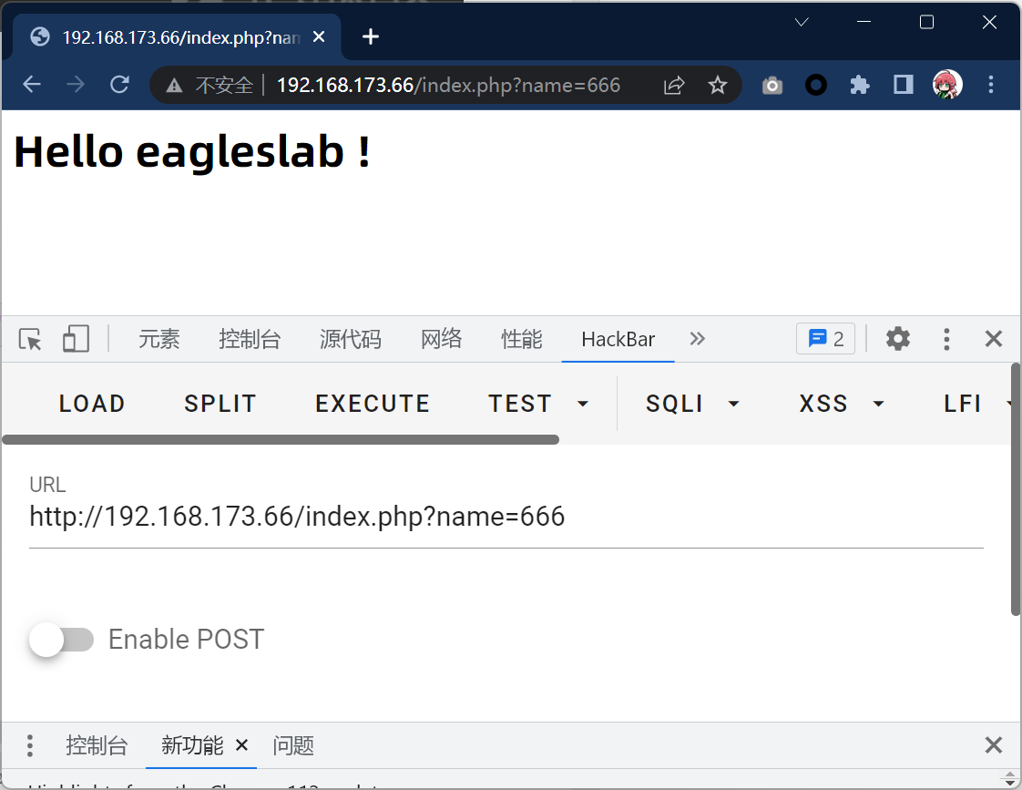Show more DevTools tabs chevron
The width and height of the screenshot is (1022, 790).
click(698, 339)
